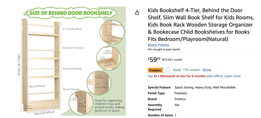Click the Pay $11.08/month Affirm offer text
The width and height of the screenshot is (261, 118).
click(x=177, y=76)
